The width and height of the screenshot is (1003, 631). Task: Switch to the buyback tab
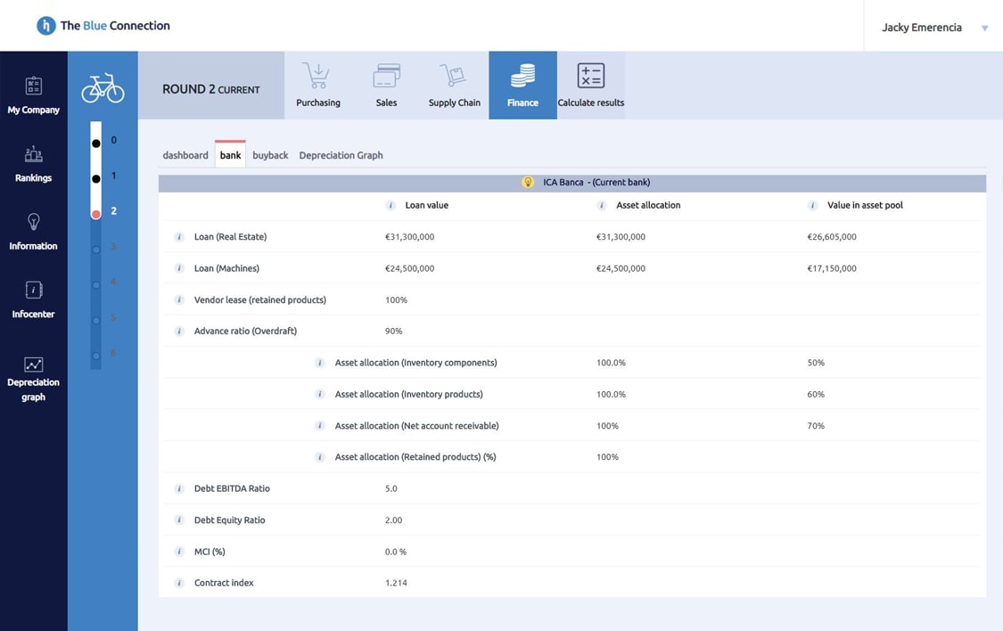tap(270, 155)
